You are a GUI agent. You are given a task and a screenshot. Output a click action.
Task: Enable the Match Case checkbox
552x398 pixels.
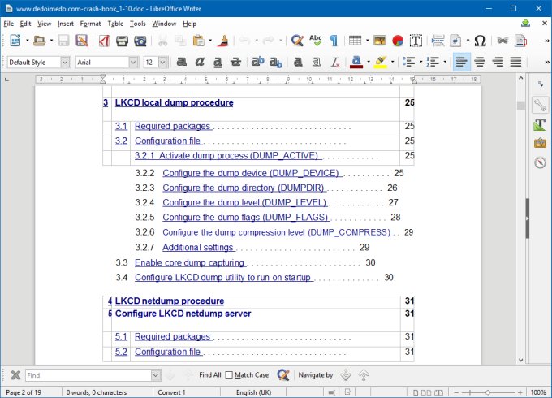[229, 375]
